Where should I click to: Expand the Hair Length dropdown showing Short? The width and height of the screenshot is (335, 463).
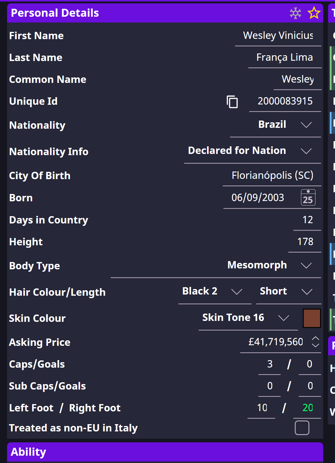[x=307, y=291]
